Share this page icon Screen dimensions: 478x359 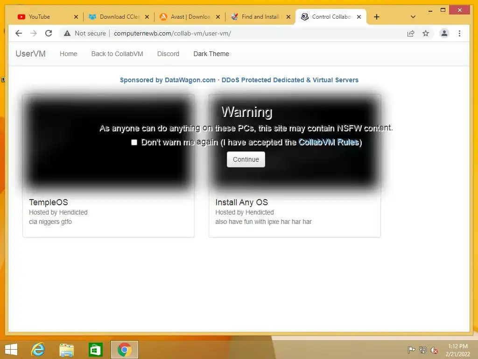click(x=411, y=33)
